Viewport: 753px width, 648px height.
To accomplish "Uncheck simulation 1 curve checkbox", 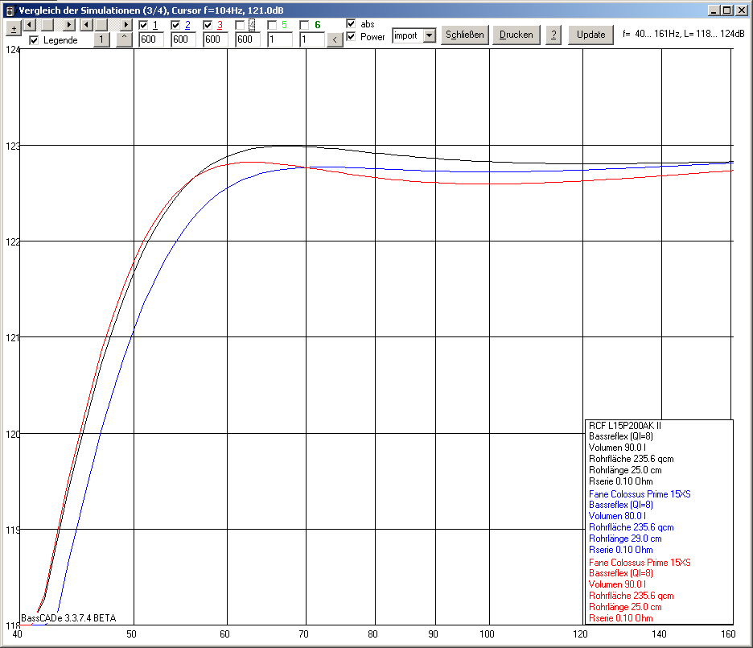I will tap(143, 25).
